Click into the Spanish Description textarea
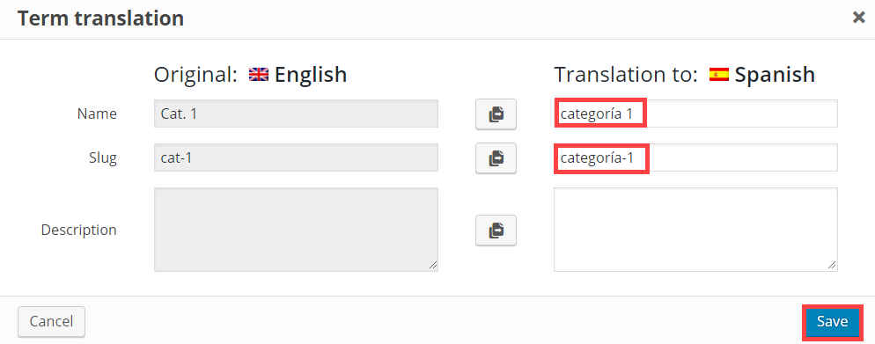Screen dimensions: 875x344 click(696, 230)
